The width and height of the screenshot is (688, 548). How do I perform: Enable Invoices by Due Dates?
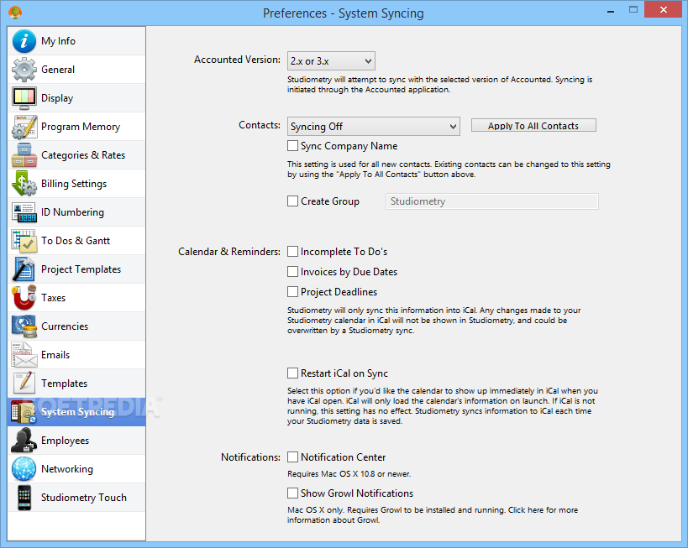pos(292,271)
